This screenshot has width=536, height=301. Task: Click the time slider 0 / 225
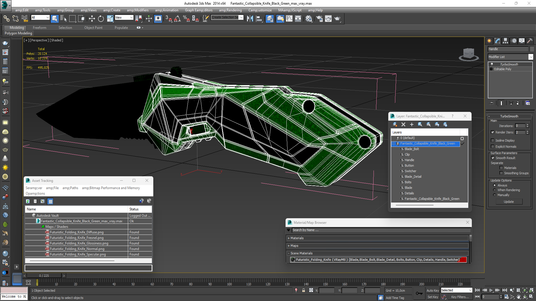(44, 275)
